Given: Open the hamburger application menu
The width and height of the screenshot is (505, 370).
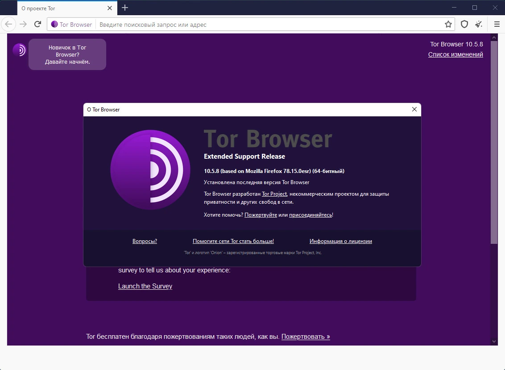Looking at the screenshot, I should (x=497, y=24).
